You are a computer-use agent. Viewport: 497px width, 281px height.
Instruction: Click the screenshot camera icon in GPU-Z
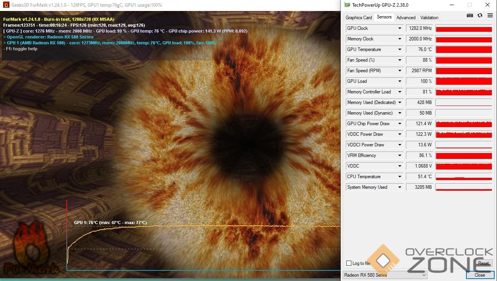tap(470, 15)
